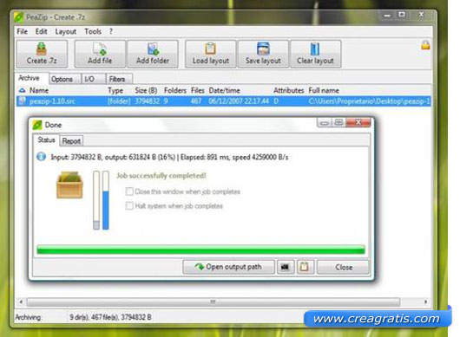460x337 pixels.
Task: Click the Load layout toolbar button
Action: click(x=211, y=54)
